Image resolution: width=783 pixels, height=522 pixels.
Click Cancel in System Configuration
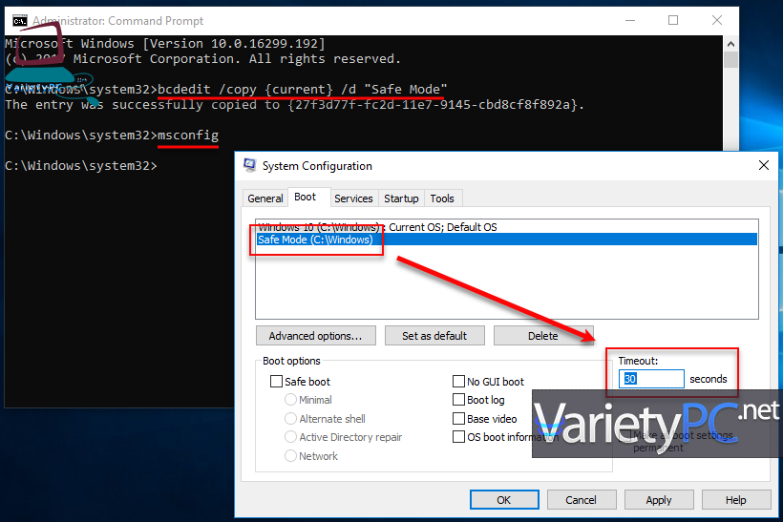point(582,499)
